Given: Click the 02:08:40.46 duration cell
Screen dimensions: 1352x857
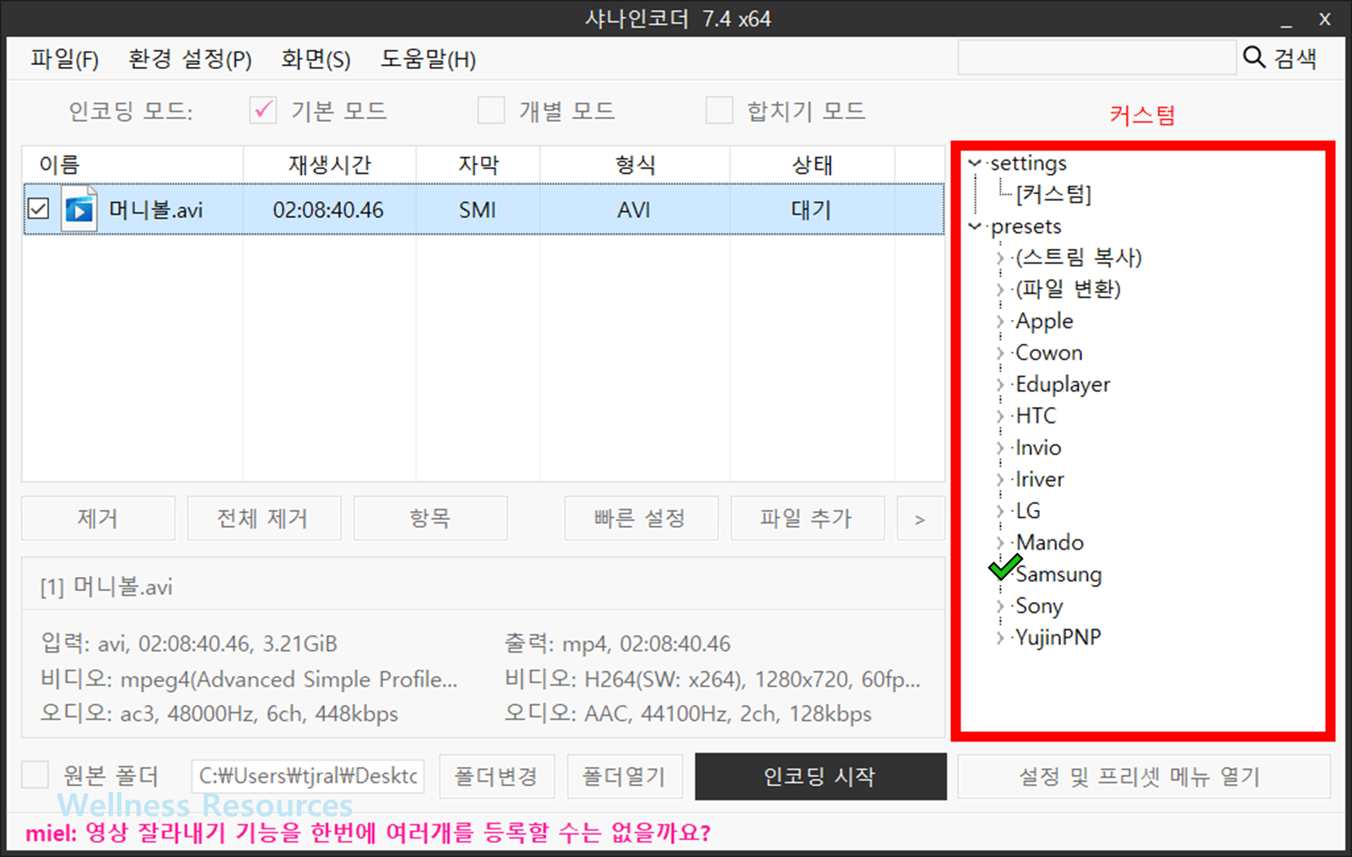Looking at the screenshot, I should pos(328,209).
